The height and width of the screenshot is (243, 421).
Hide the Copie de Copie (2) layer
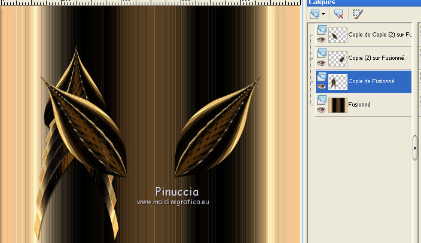tap(321, 40)
